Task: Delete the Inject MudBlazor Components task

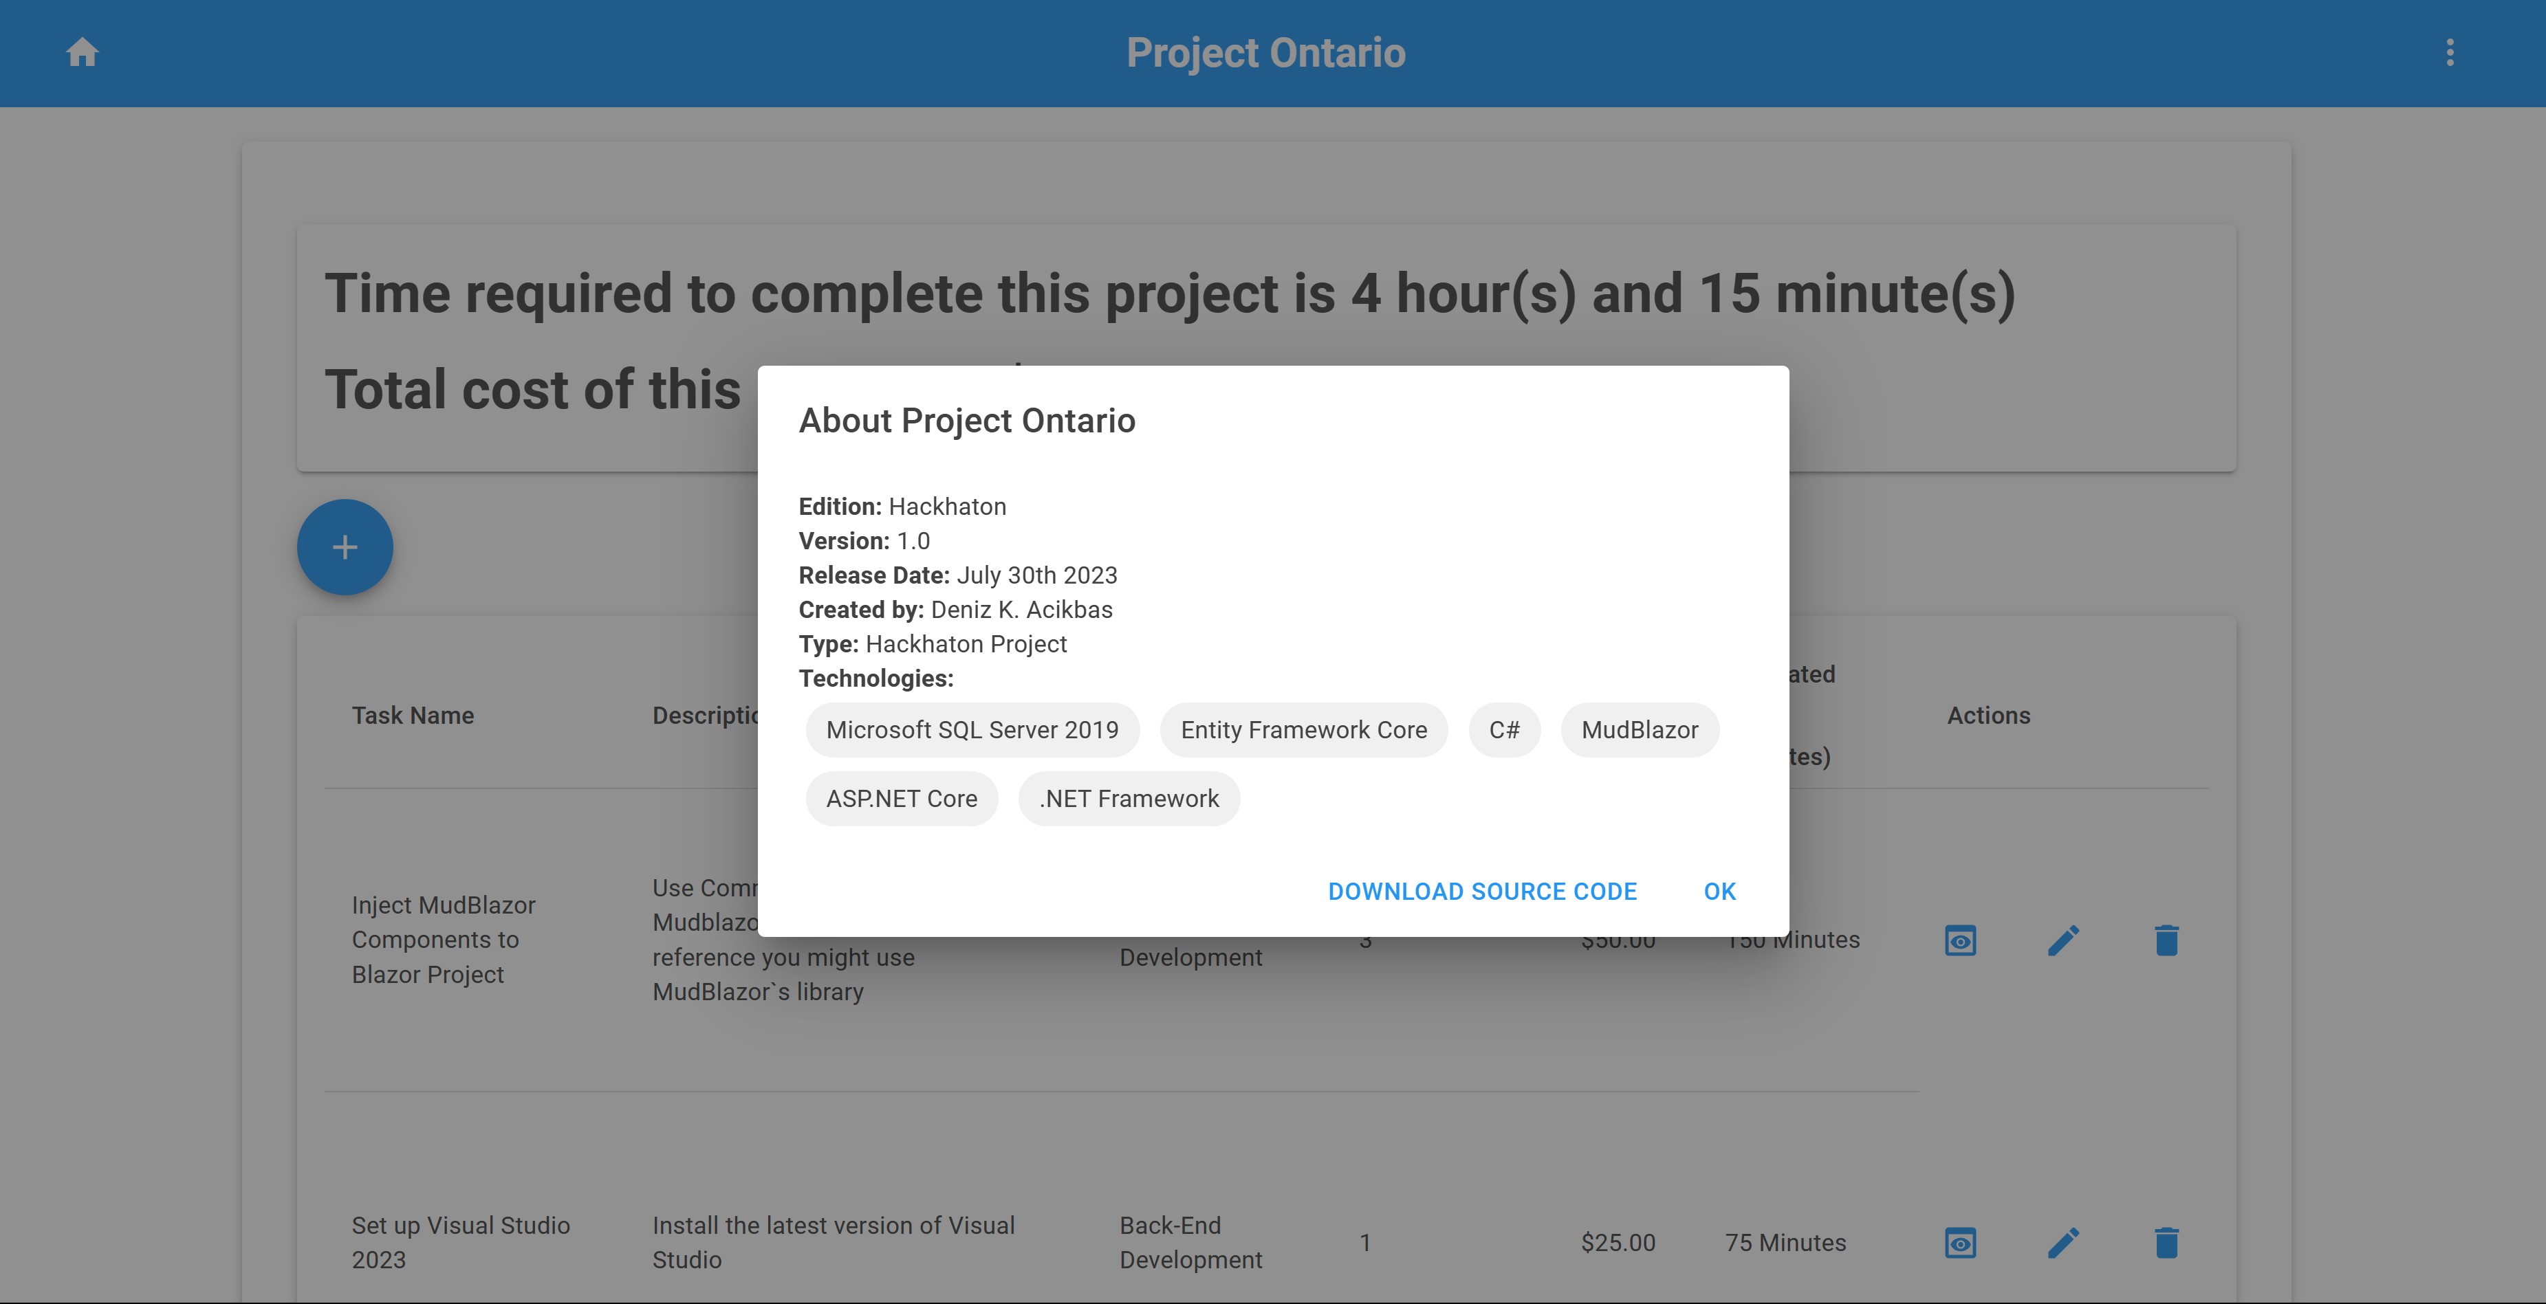Action: 2166,940
